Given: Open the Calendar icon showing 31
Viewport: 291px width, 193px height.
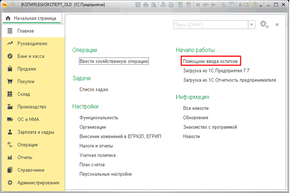Looking at the screenshot, I should coord(188,5).
